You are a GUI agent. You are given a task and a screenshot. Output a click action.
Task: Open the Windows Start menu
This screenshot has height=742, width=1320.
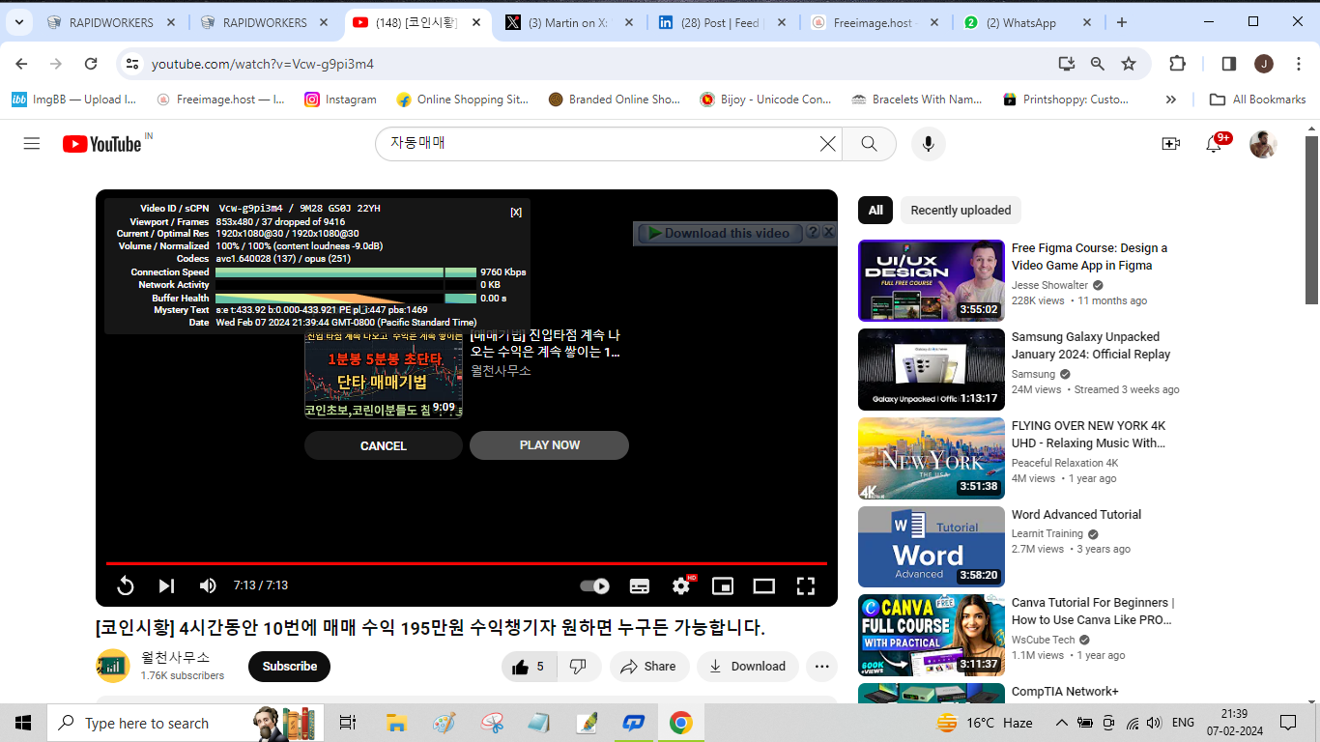23,723
